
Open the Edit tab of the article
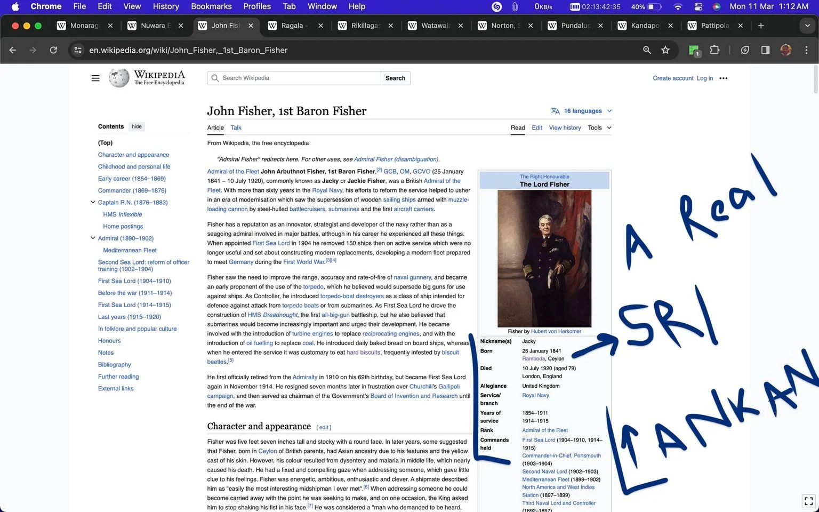(x=537, y=128)
